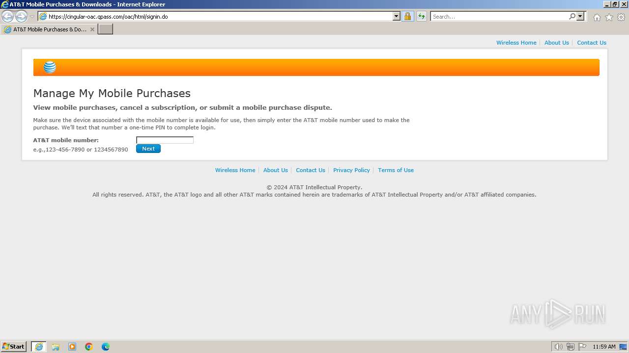Select the AT&T Mobile Purchases tab

[49, 29]
